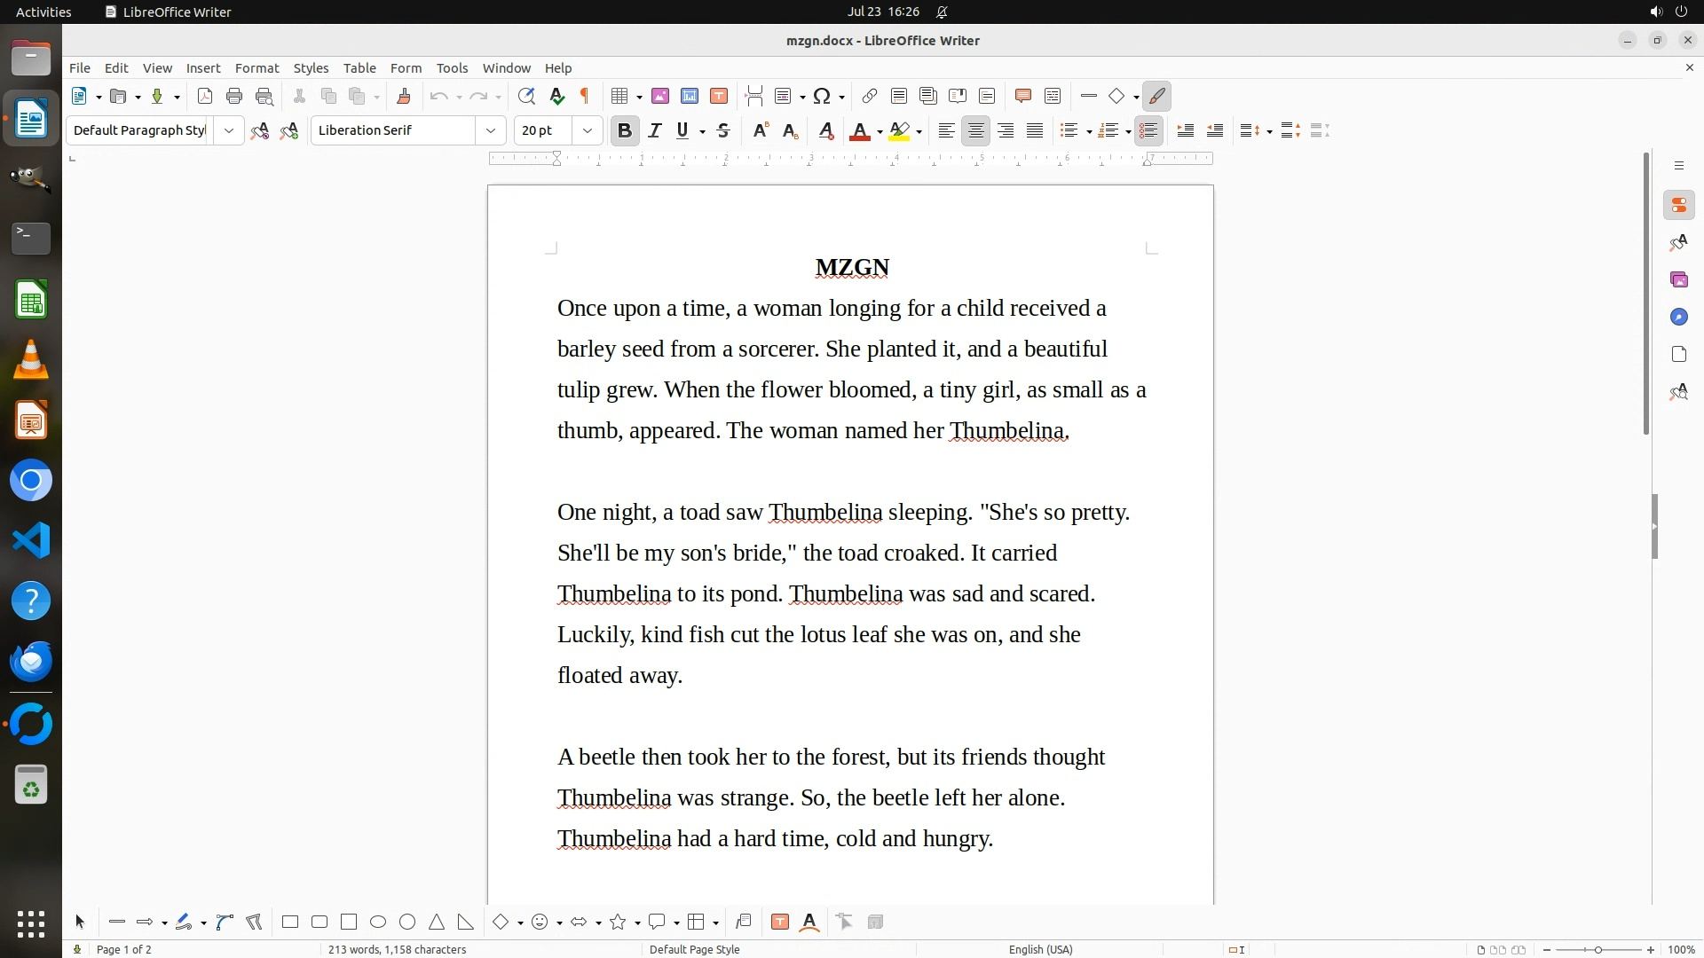Click the Insert Hyperlink icon
Viewport: 1704px width, 958px height.
[x=870, y=97]
